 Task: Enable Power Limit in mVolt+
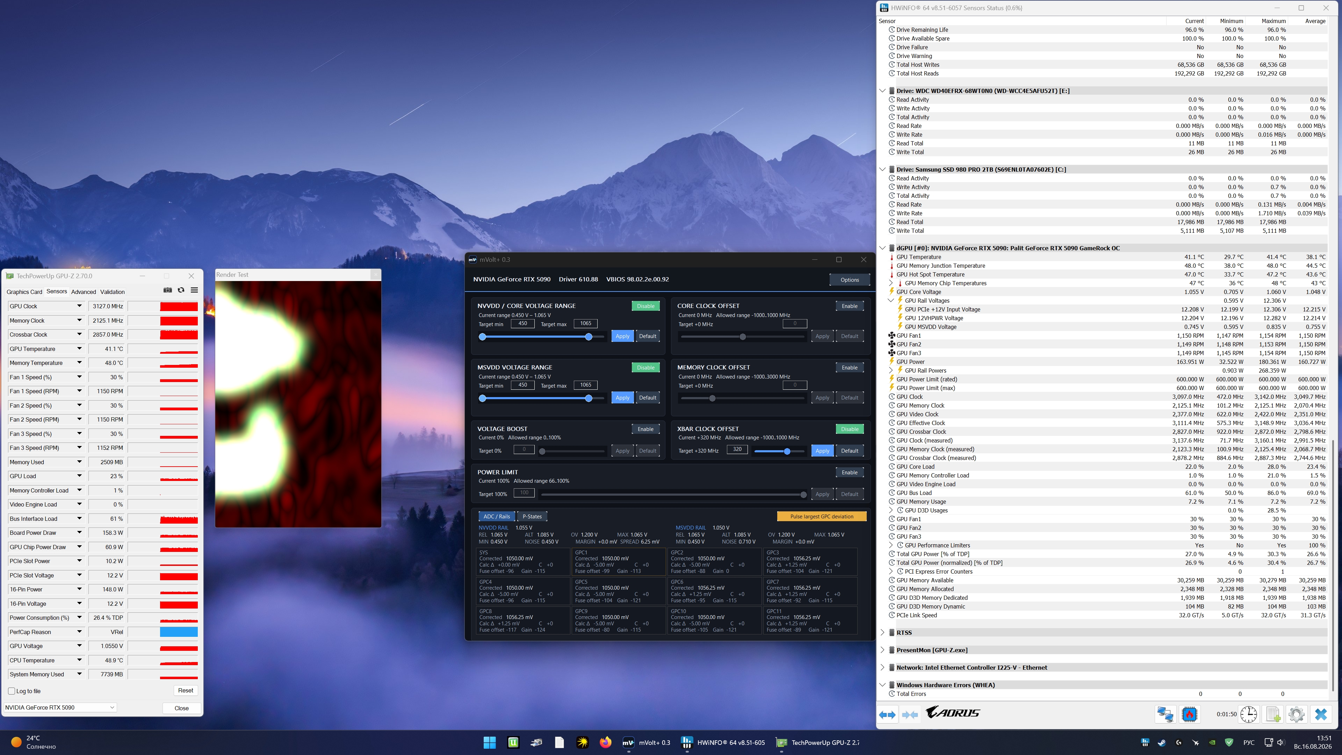850,472
